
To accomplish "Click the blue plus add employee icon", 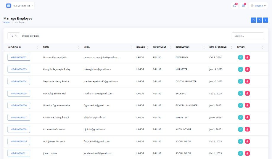I will pos(265,20).
